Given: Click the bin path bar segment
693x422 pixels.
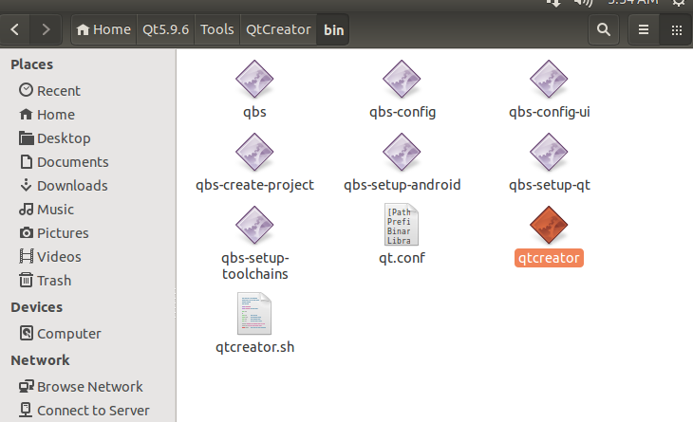Looking at the screenshot, I should coord(333,29).
